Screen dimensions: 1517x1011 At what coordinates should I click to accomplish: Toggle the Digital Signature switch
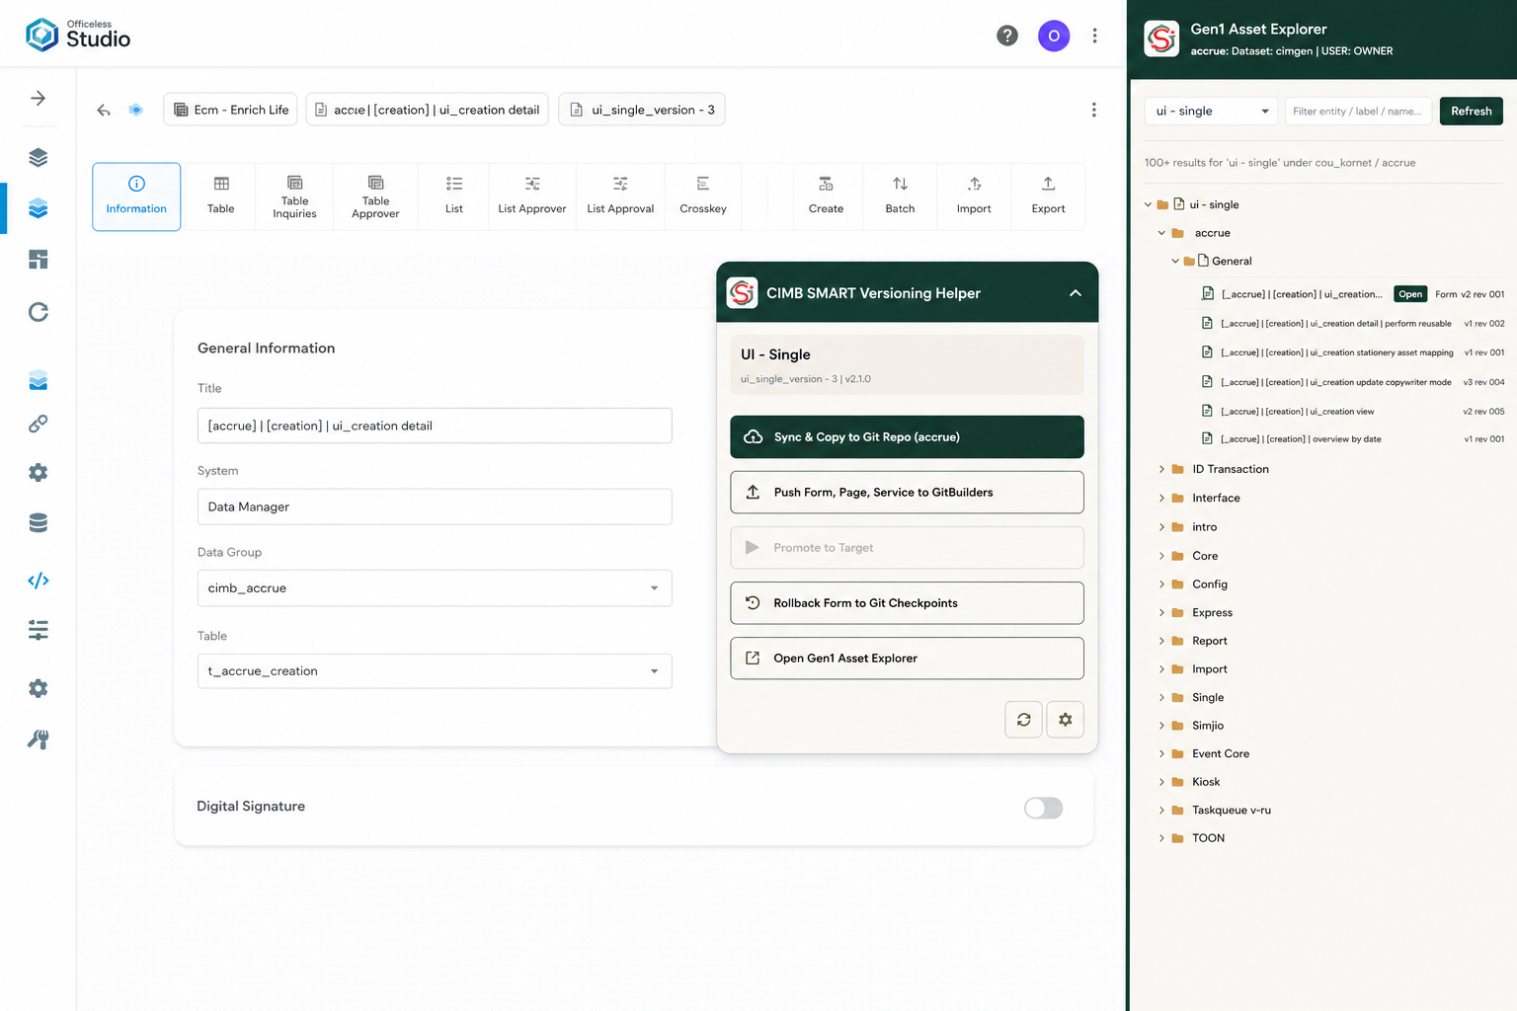1043,808
